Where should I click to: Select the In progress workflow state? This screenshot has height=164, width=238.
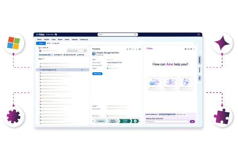[100, 121]
